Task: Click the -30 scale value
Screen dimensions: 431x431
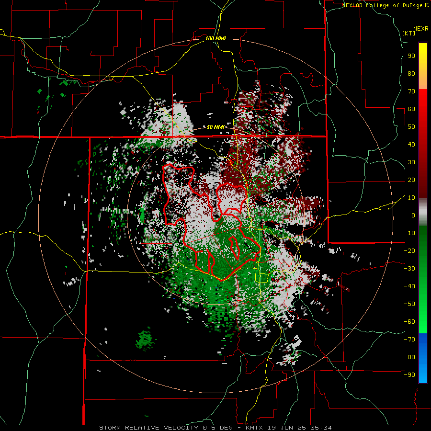Action: (x=409, y=269)
